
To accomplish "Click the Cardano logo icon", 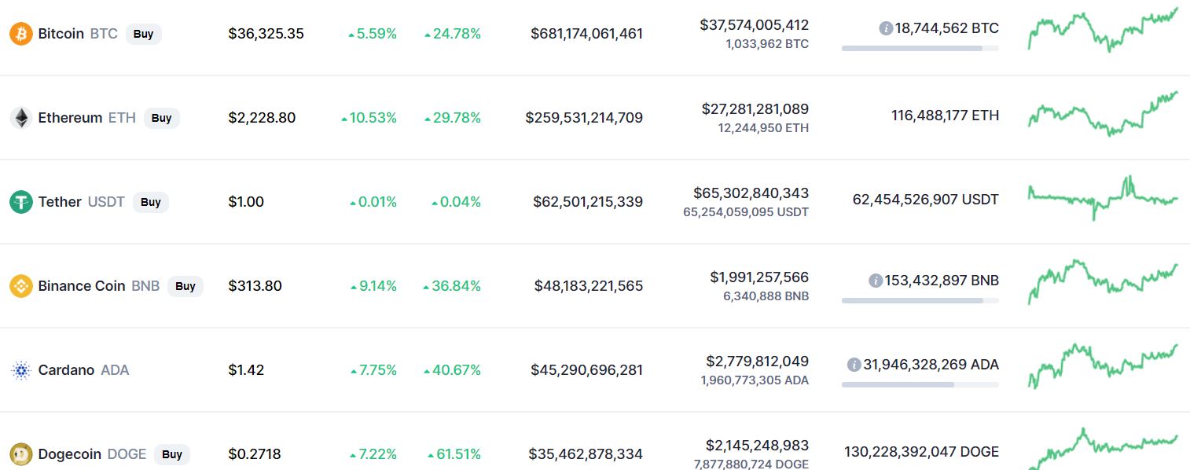I will [x=20, y=370].
